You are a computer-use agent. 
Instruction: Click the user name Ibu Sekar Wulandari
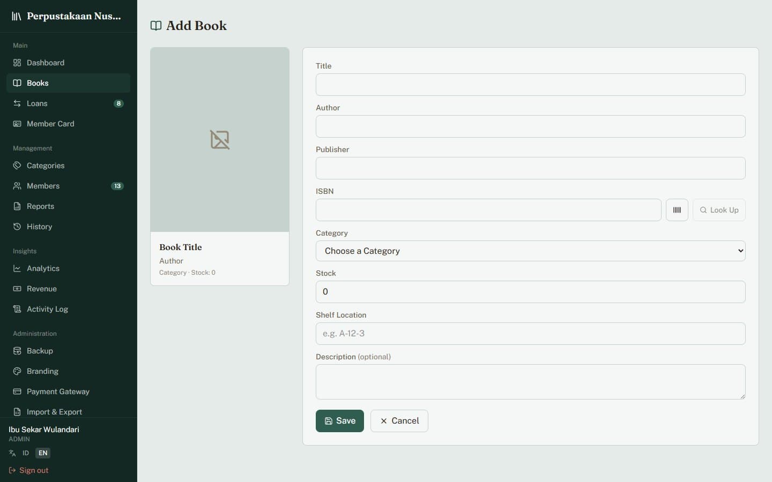[44, 430]
